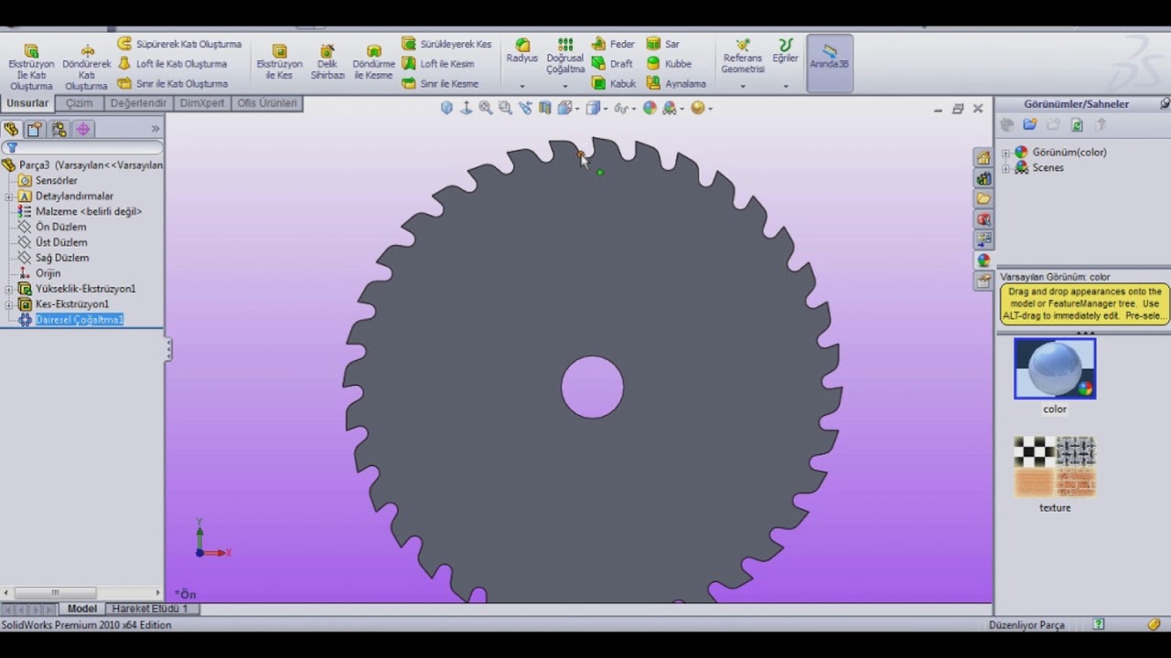Click the Section View icon
1171x658 pixels.
[x=545, y=108]
